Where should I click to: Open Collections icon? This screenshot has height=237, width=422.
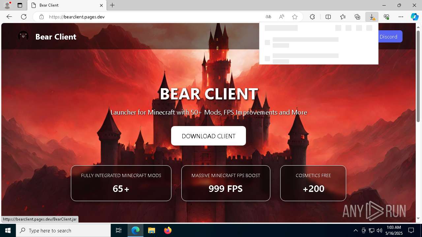coord(357,17)
